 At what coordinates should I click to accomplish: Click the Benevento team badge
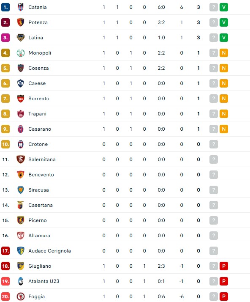(21, 175)
